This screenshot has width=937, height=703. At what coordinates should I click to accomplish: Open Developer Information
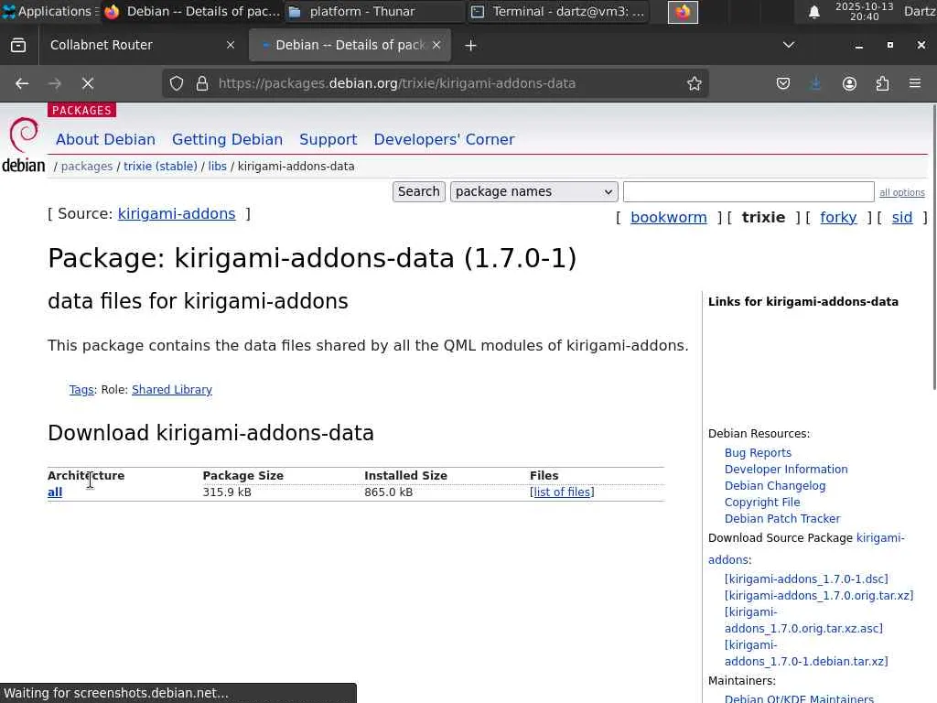(786, 470)
